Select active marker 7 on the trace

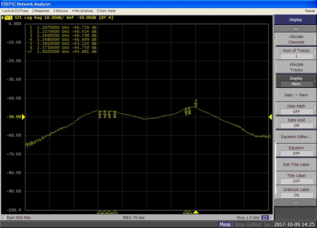tap(196, 103)
